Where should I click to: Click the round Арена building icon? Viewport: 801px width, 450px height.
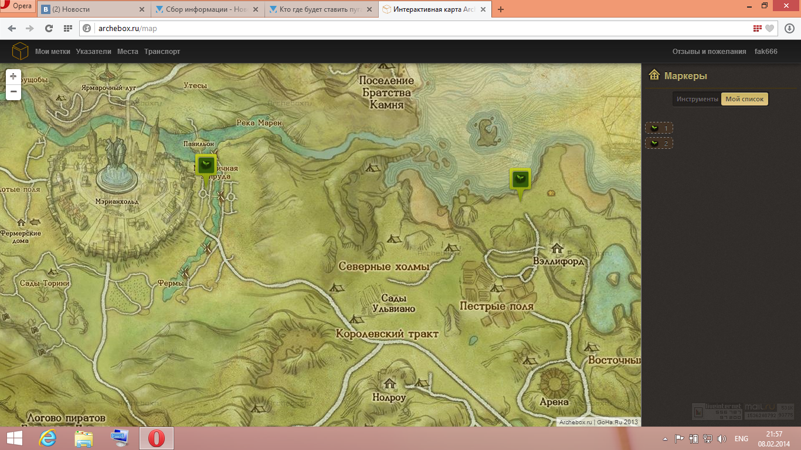coord(554,382)
